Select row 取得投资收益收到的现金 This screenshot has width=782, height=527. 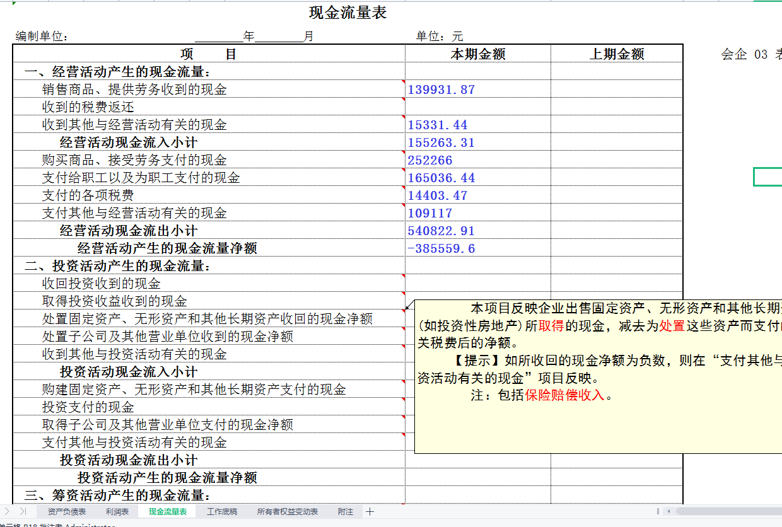[x=115, y=301]
